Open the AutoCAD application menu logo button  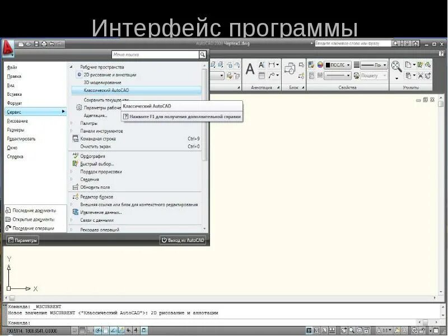tap(8, 48)
